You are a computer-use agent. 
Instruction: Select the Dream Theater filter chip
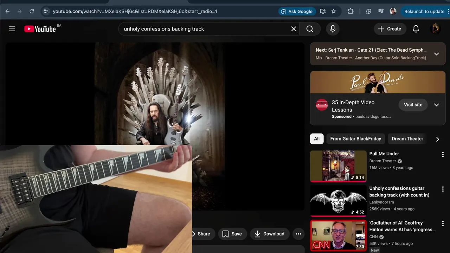407,138
